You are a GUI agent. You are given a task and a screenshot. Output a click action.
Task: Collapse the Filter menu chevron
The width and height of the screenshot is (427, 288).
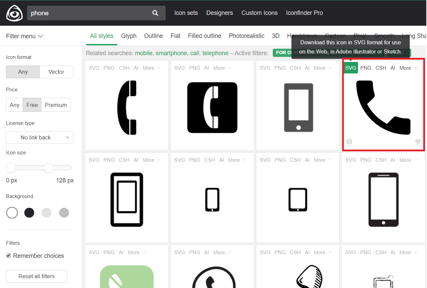(40, 36)
